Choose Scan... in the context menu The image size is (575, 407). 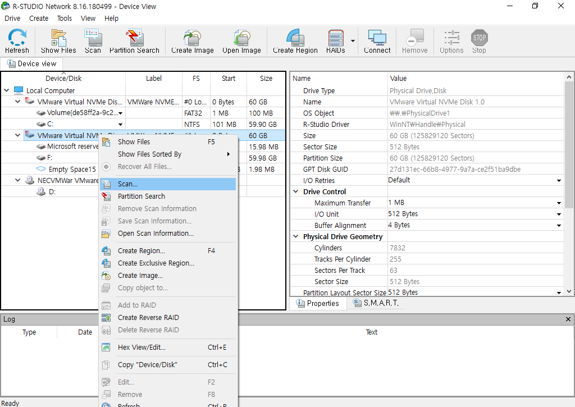click(168, 184)
